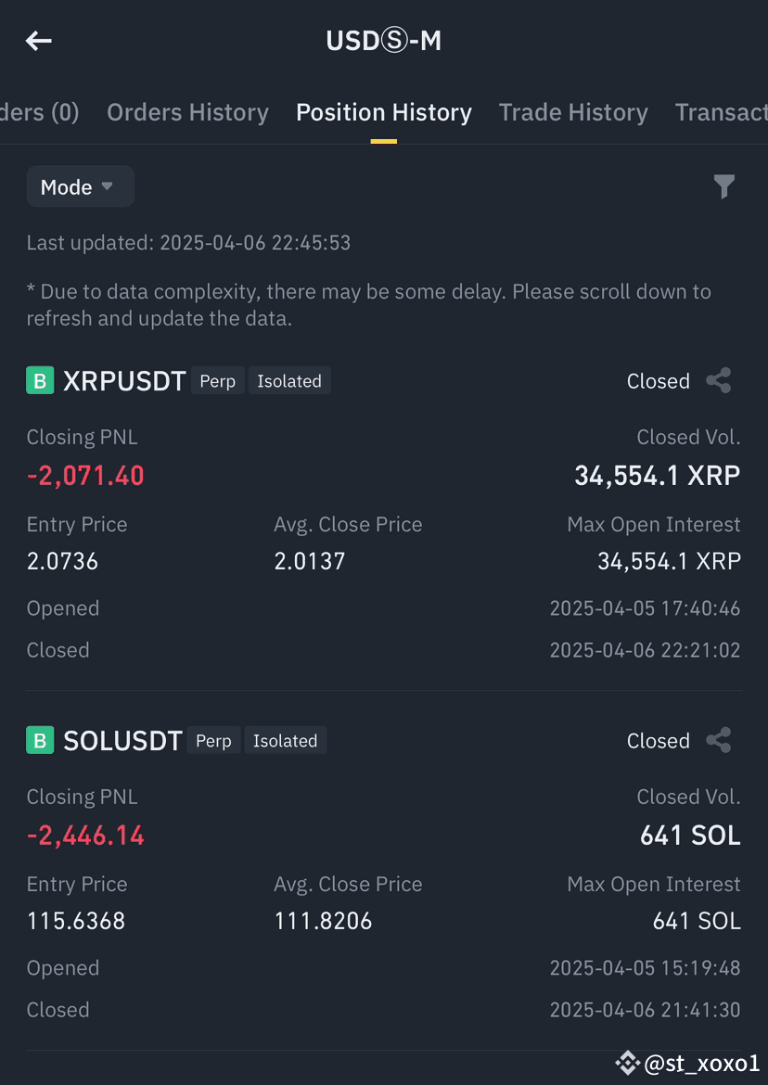This screenshot has height=1085, width=768.
Task: Switch to the Orders History tab
Action: click(187, 112)
